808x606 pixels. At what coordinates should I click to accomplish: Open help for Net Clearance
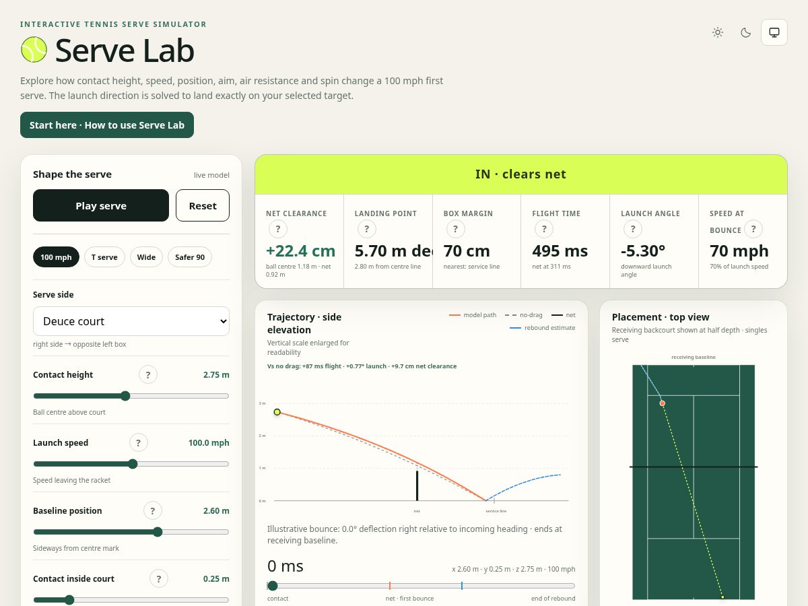[278, 230]
